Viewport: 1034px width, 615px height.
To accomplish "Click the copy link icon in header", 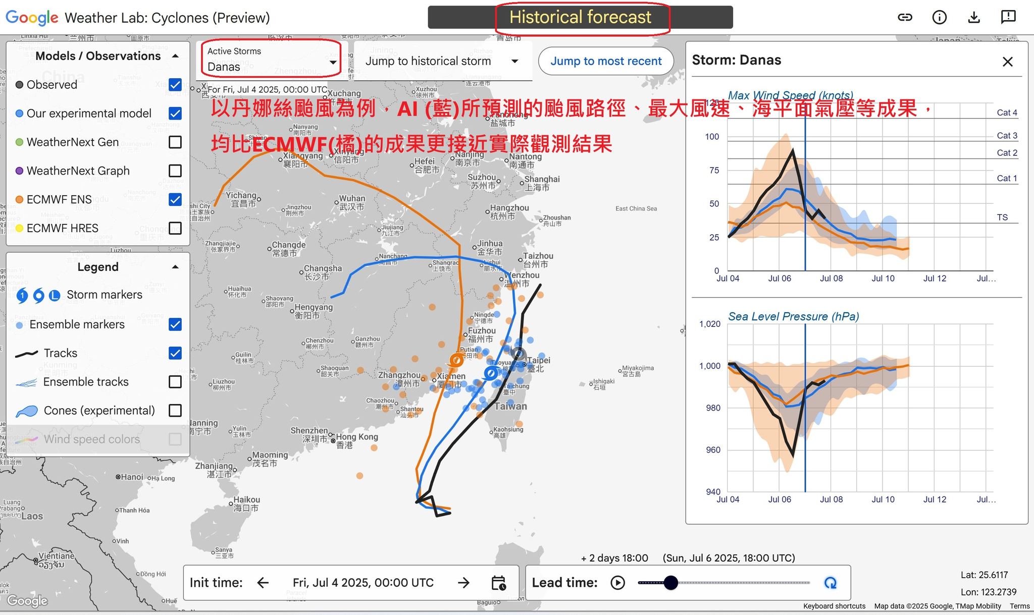I will tap(905, 17).
